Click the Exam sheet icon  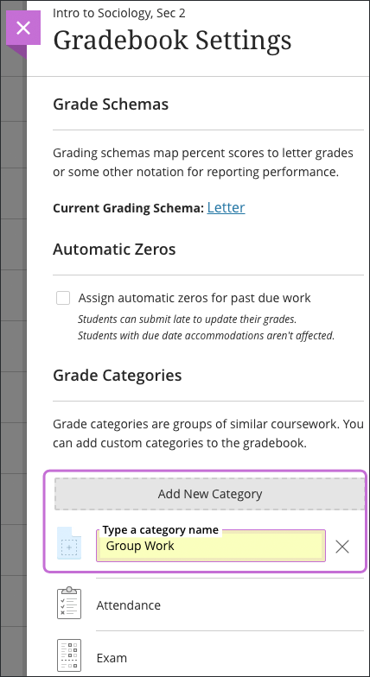pyautogui.click(x=69, y=655)
